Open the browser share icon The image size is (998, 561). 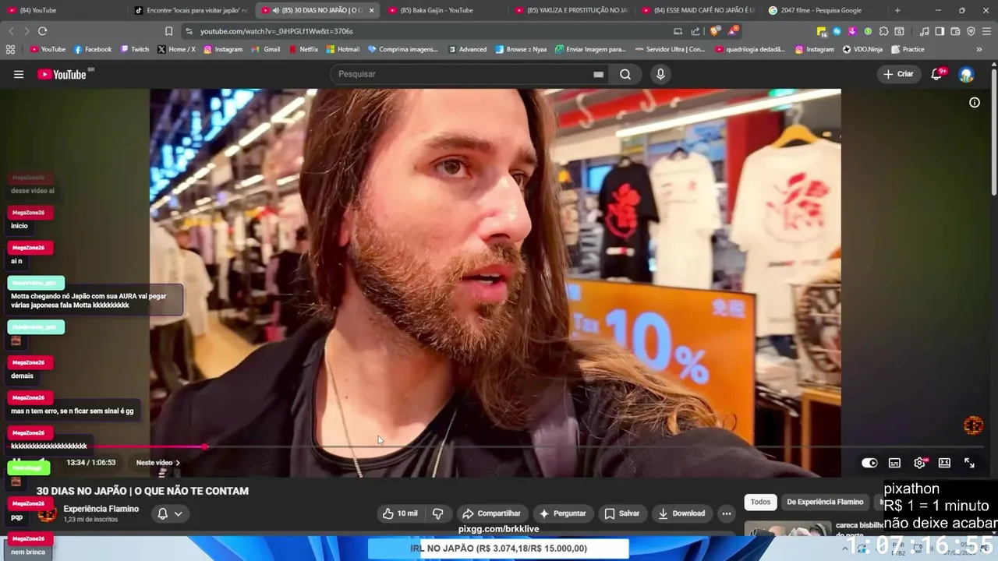(695, 31)
